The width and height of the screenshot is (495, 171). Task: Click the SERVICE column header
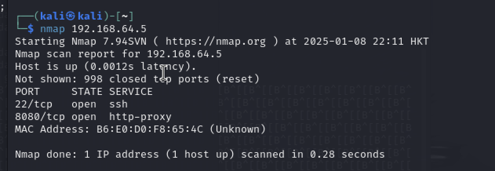pyautogui.click(x=131, y=91)
